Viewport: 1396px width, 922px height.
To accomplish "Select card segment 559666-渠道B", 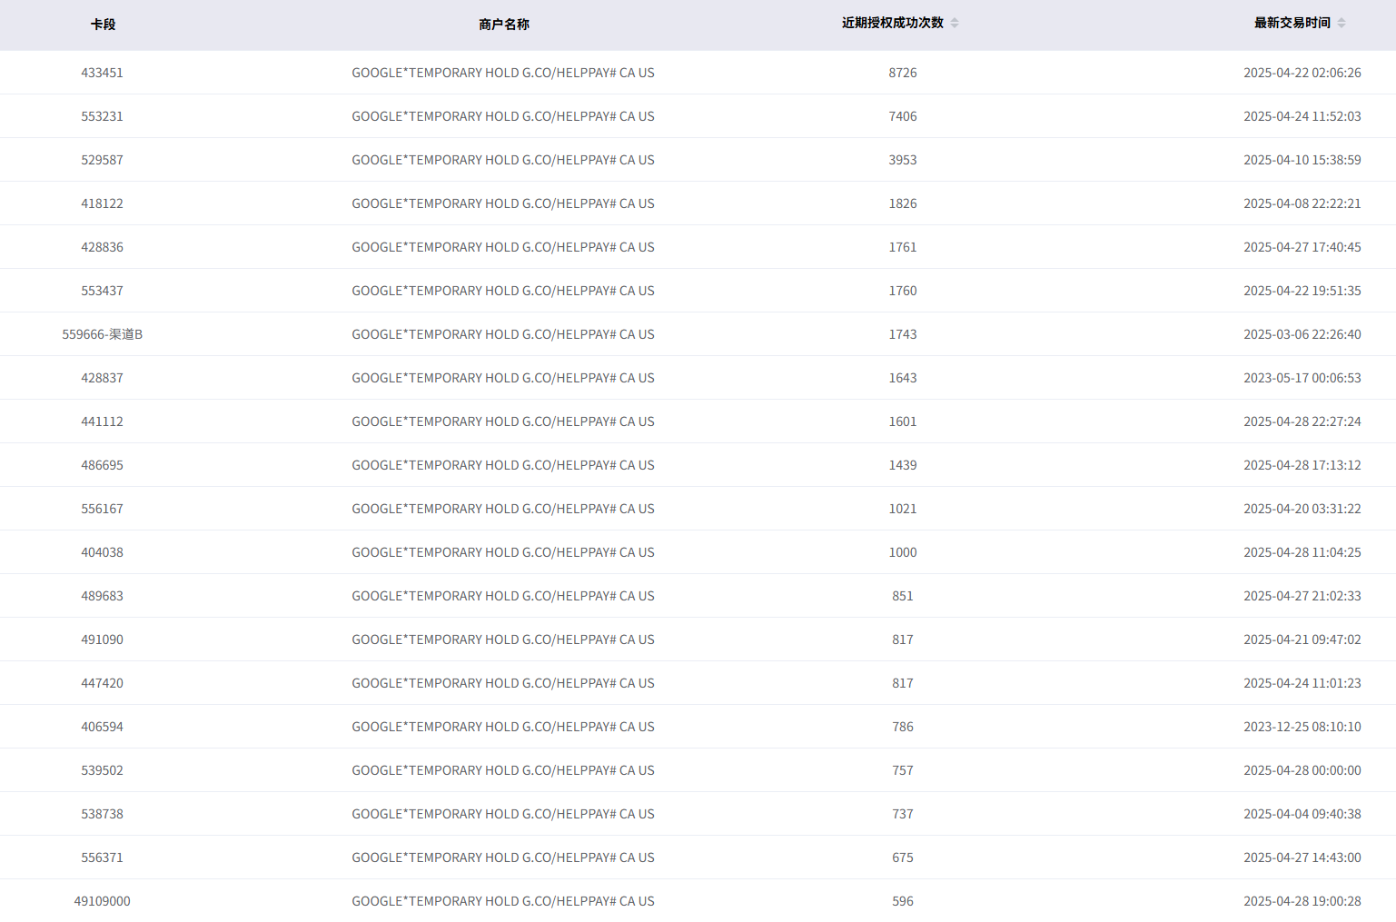I will click(102, 334).
